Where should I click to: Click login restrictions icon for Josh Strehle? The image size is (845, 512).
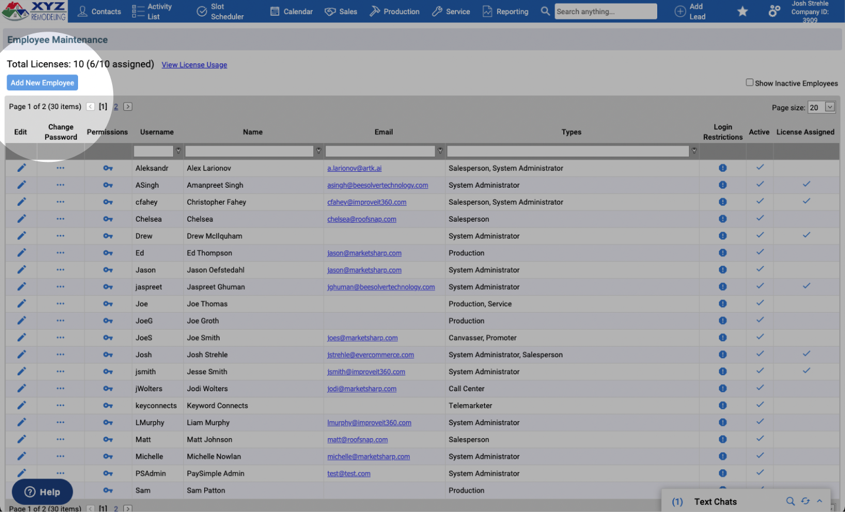(x=722, y=354)
